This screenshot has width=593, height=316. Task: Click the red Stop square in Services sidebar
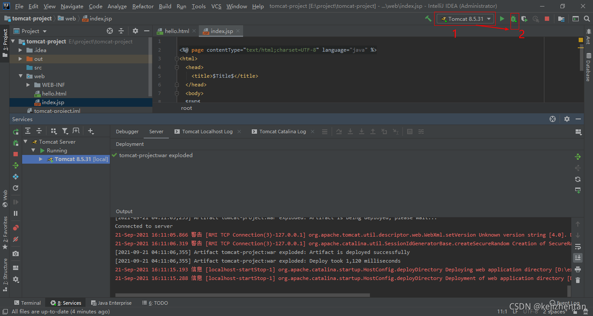[x=16, y=154]
